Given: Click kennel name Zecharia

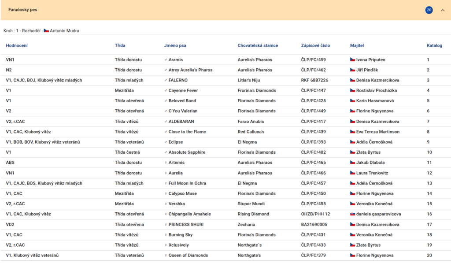Looking at the screenshot, I should click(246, 224).
